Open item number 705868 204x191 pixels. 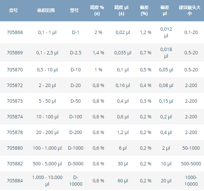[15, 32]
